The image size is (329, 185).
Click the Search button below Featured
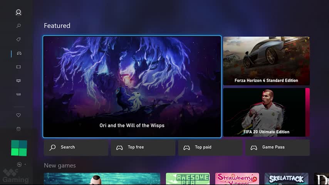(x=76, y=148)
